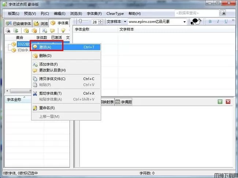
Task: Click the 字体全称 column header in right list
Action: click(x=96, y=29)
